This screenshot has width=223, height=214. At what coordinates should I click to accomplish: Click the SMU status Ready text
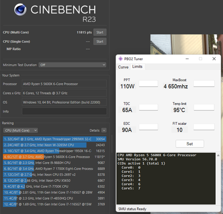132,209
